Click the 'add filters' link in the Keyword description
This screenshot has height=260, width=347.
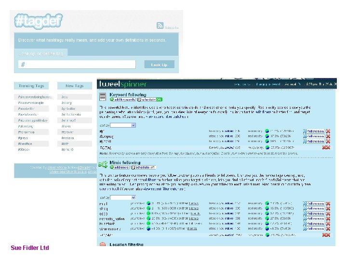[263, 112]
